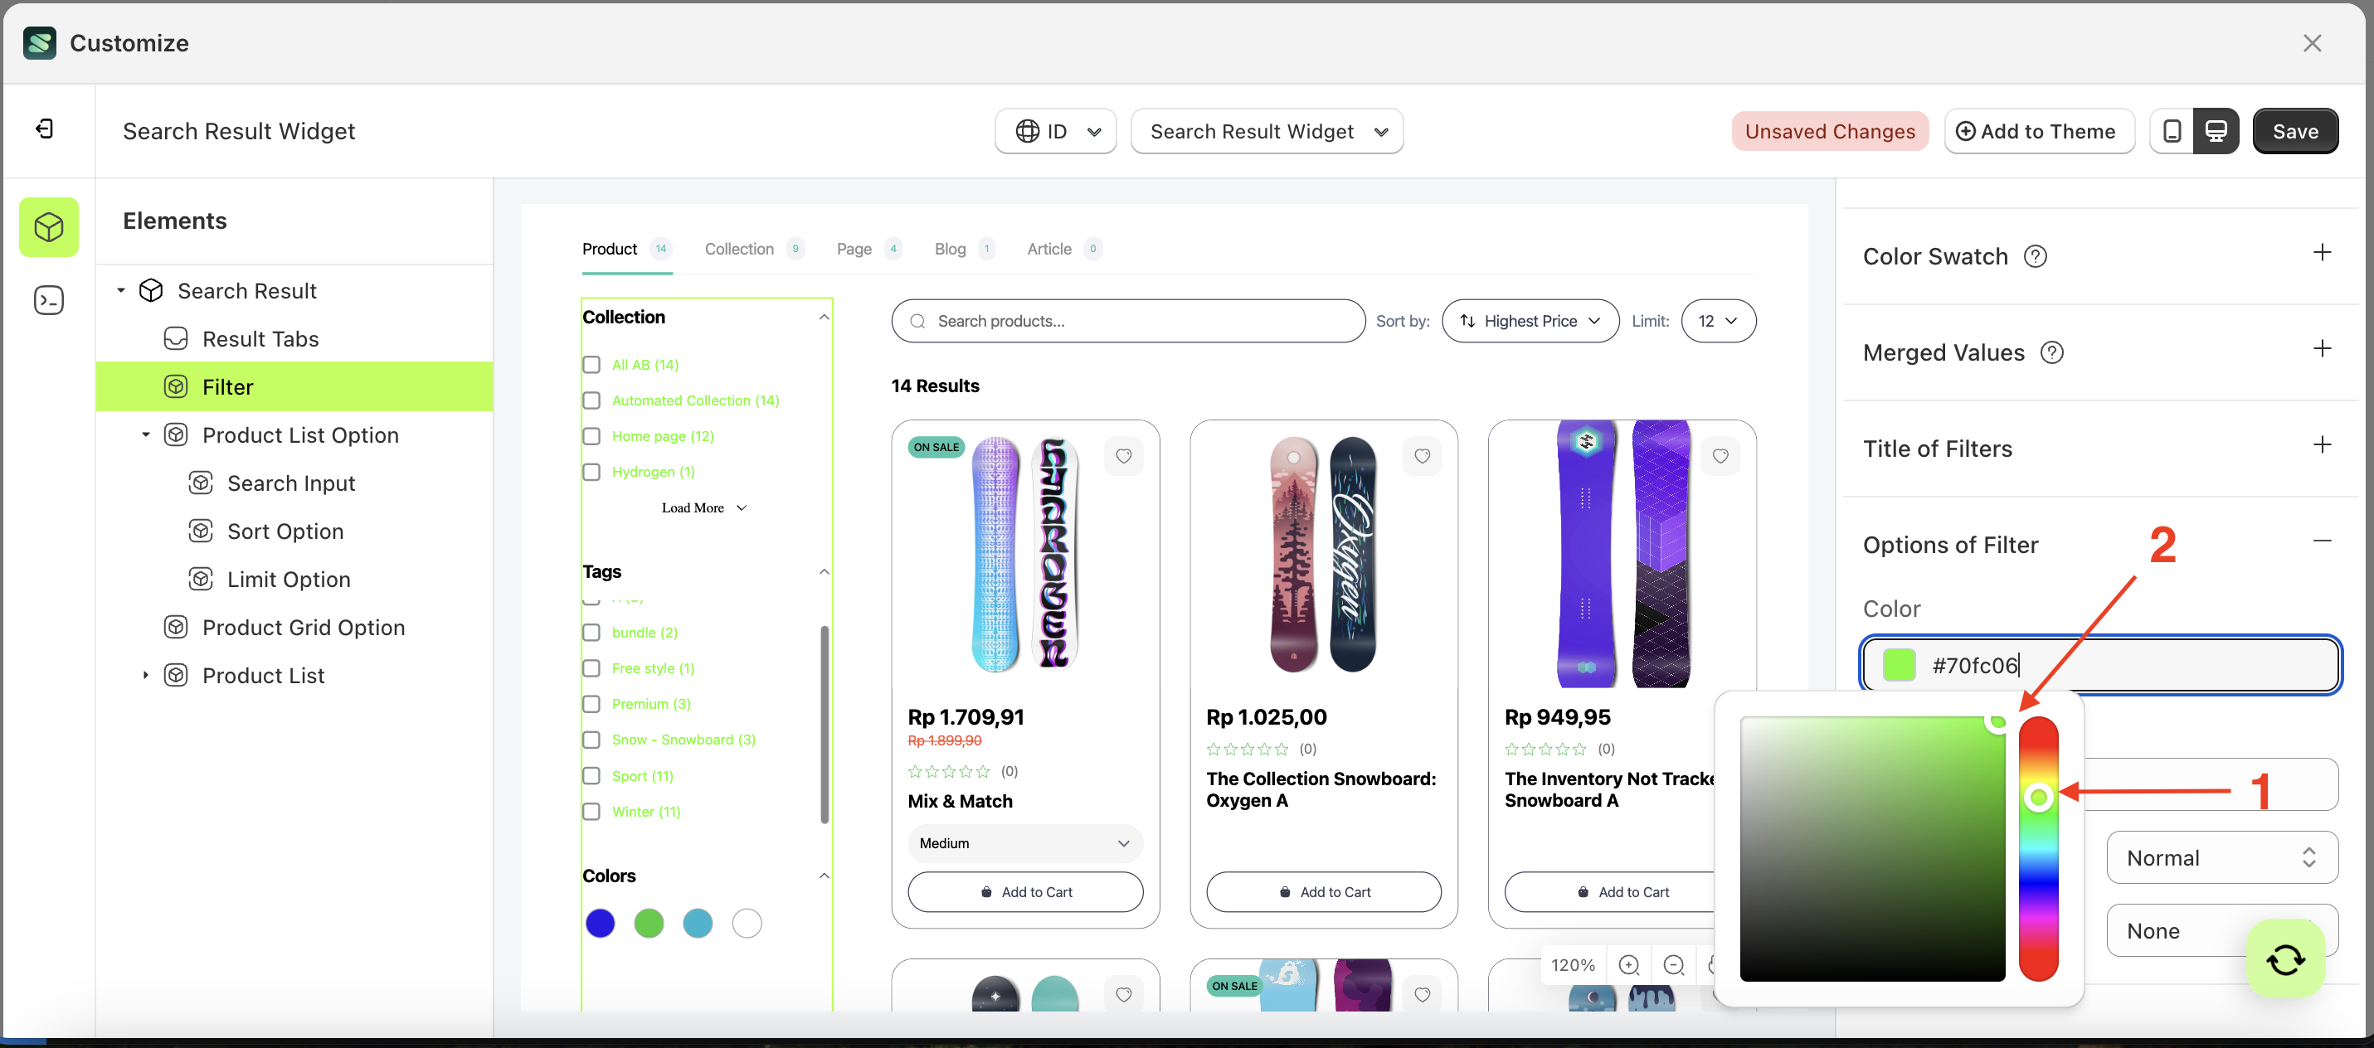Collapse the Tags section

(x=824, y=571)
